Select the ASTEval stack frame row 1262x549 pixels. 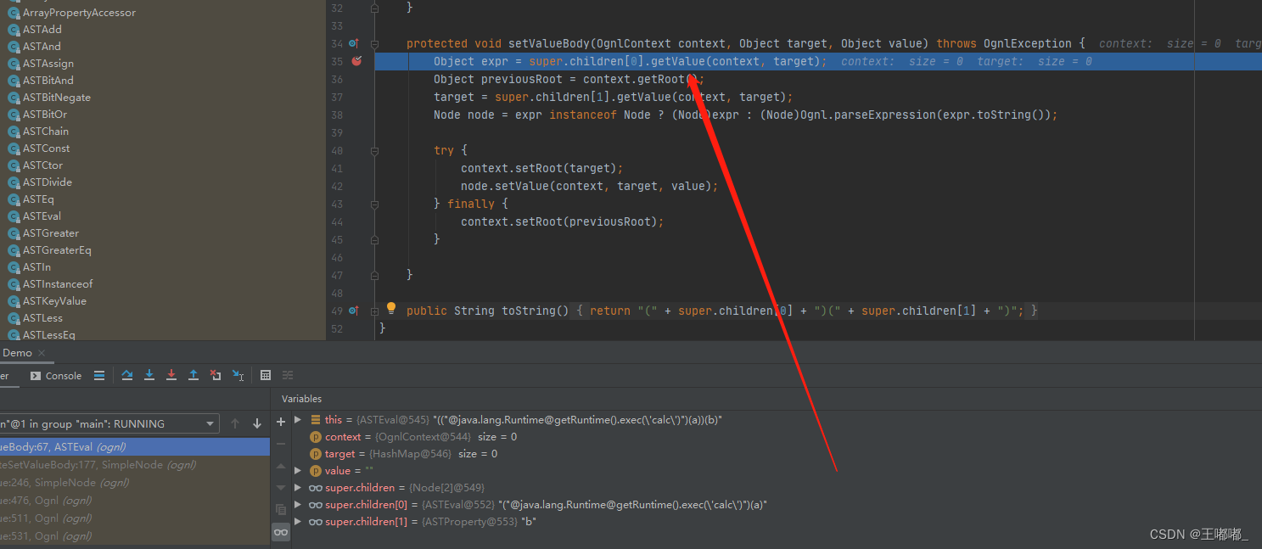click(x=135, y=446)
